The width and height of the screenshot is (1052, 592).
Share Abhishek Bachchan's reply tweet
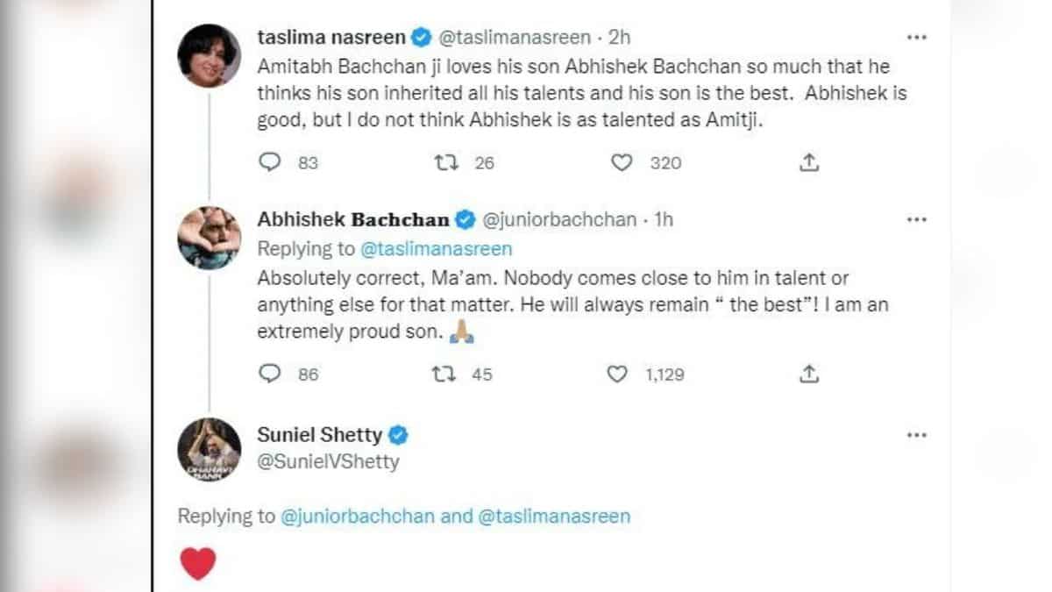coord(810,374)
